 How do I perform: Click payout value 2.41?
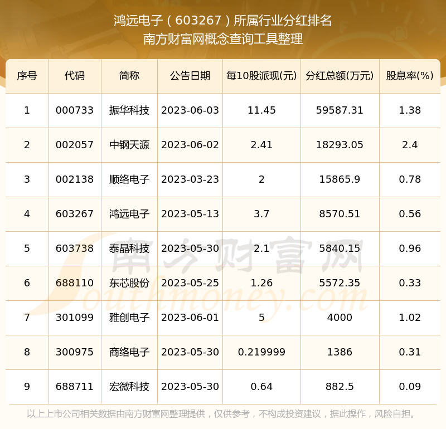click(x=261, y=145)
